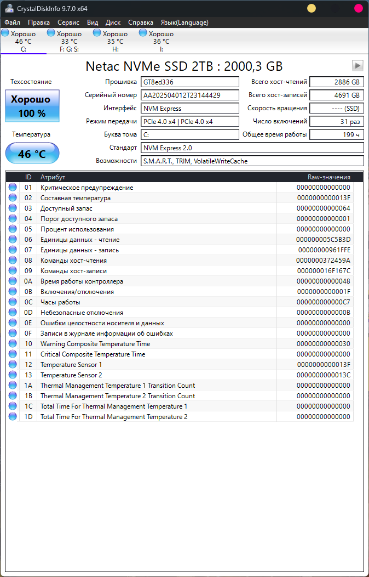This screenshot has width=369, height=577.
Task: Select Записи в журнале информации об ошибках row
Action: point(179,333)
